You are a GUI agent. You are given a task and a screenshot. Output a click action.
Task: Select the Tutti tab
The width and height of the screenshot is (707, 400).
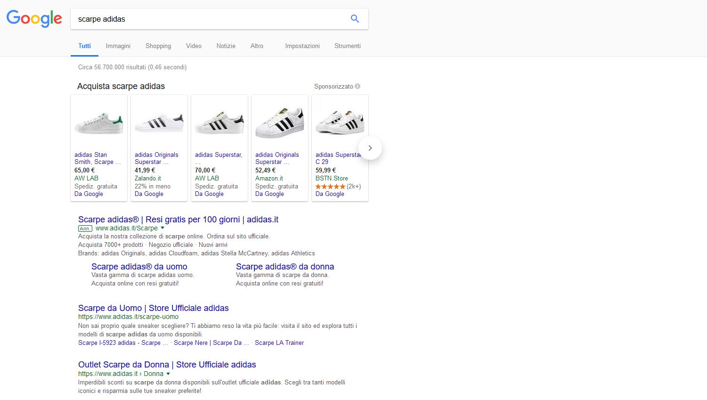point(84,46)
